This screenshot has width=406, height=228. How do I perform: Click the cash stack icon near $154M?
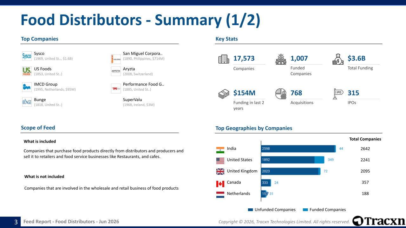(x=224, y=94)
